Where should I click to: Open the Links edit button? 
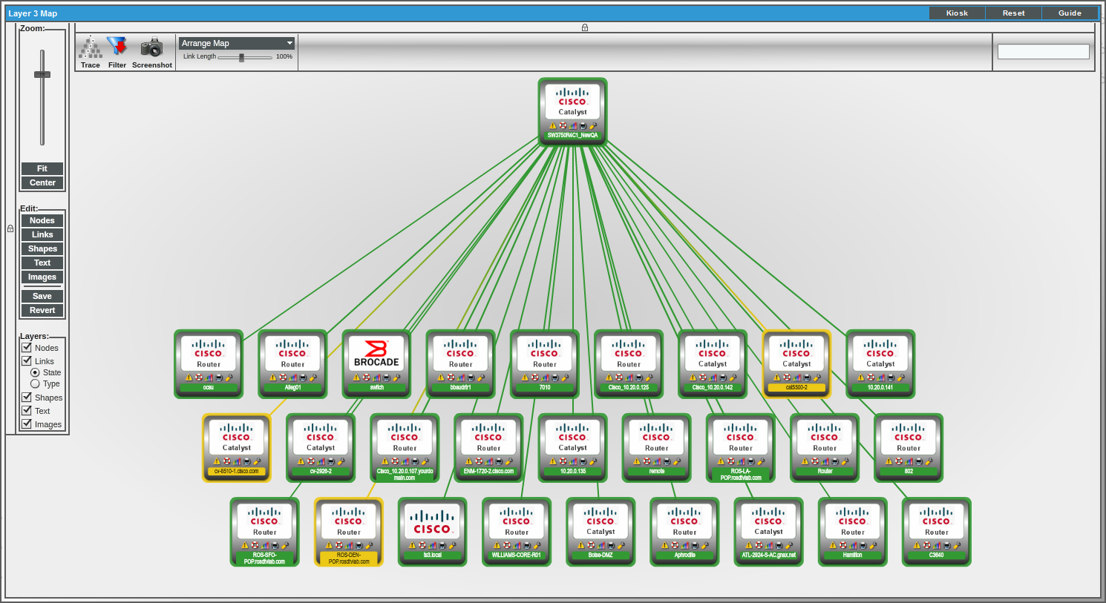[x=42, y=234]
